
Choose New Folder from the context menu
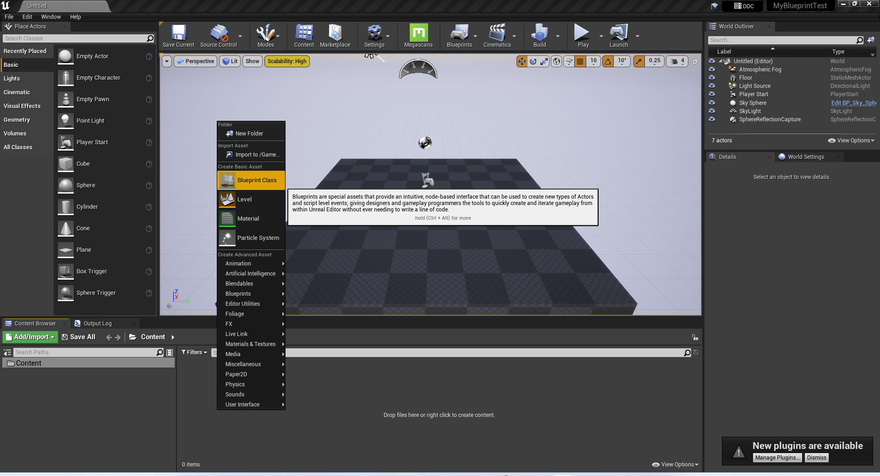(251, 134)
